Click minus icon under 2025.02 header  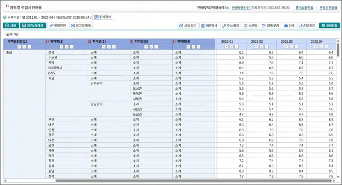266,47
